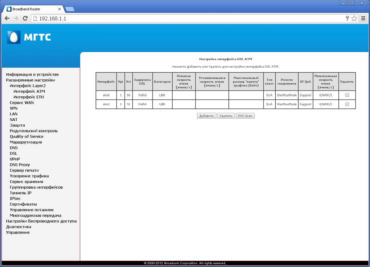Image resolution: width=370 pixels, height=267 pixels.
Task: Start a PVC Scan
Action: pos(245,116)
